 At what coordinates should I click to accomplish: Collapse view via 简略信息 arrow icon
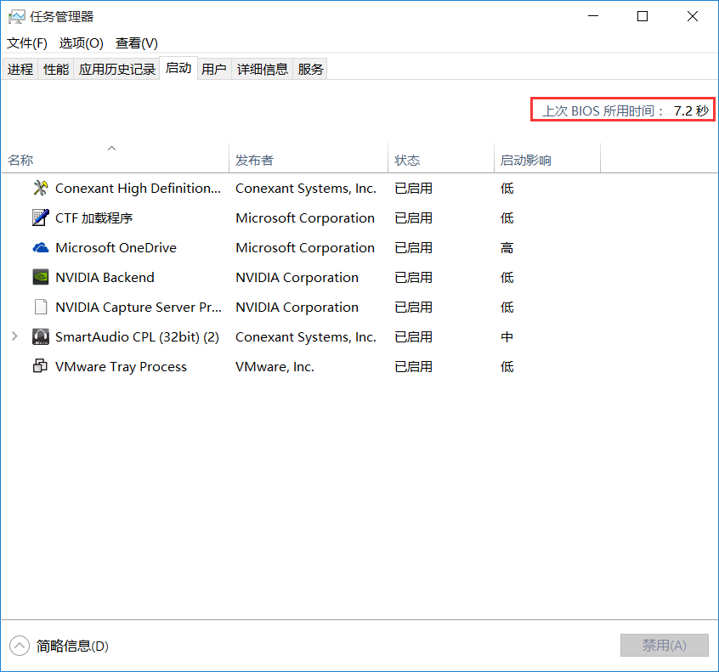(x=20, y=646)
